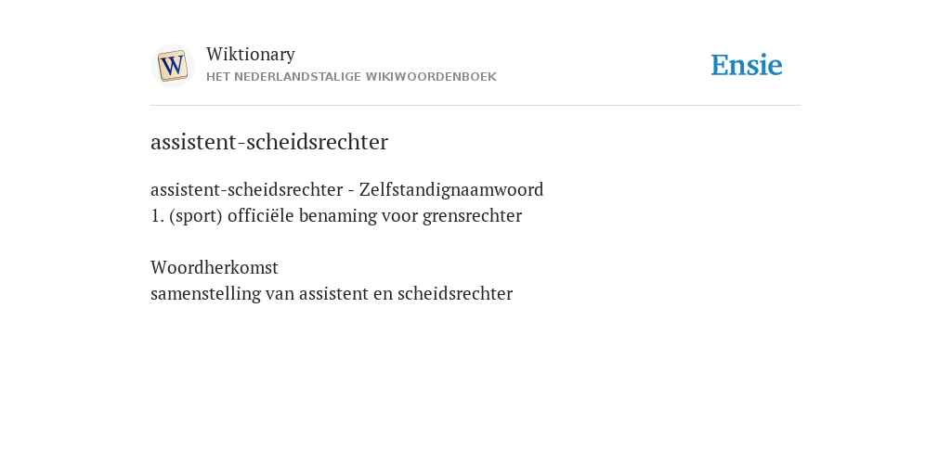Click 'scheidsrechter' ending the etymology line
Viewport: 951px width, 475px height.
point(455,294)
